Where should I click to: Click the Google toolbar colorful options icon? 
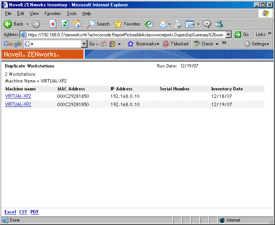click(x=112, y=44)
